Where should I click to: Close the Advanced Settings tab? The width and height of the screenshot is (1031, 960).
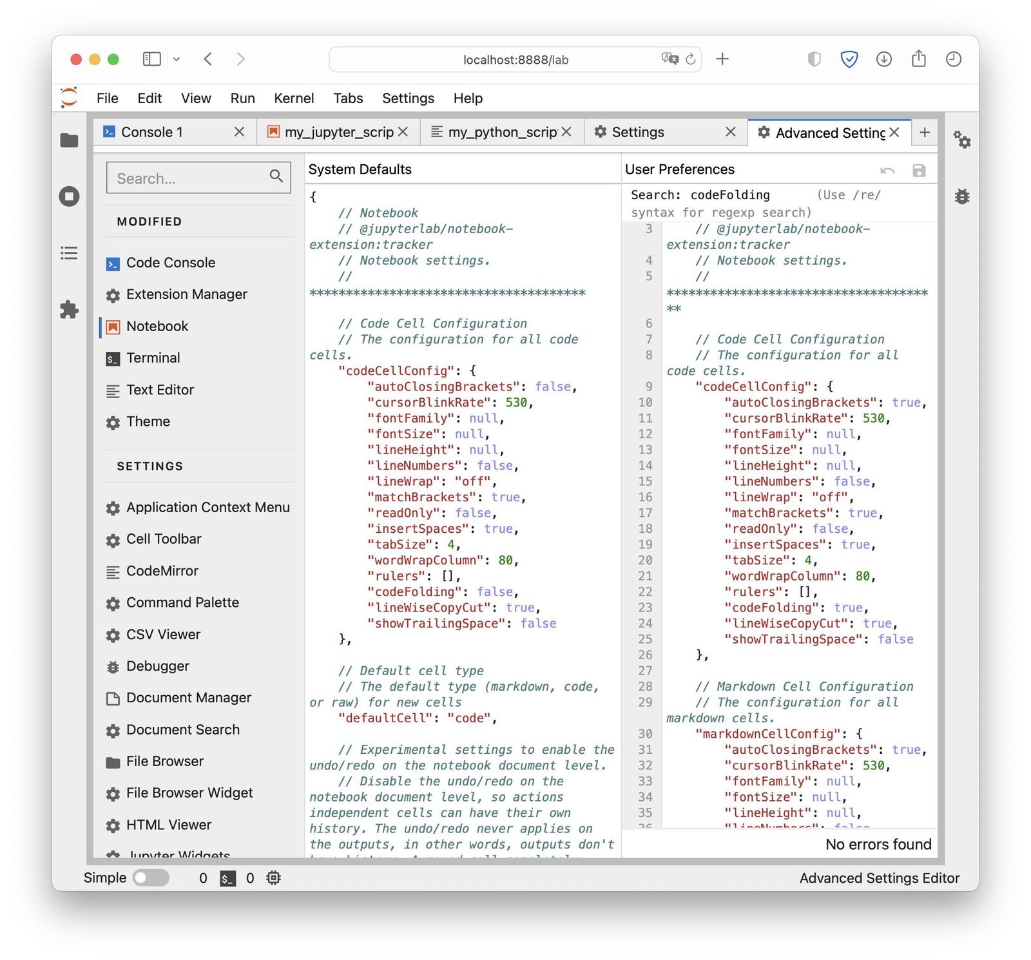[894, 132]
